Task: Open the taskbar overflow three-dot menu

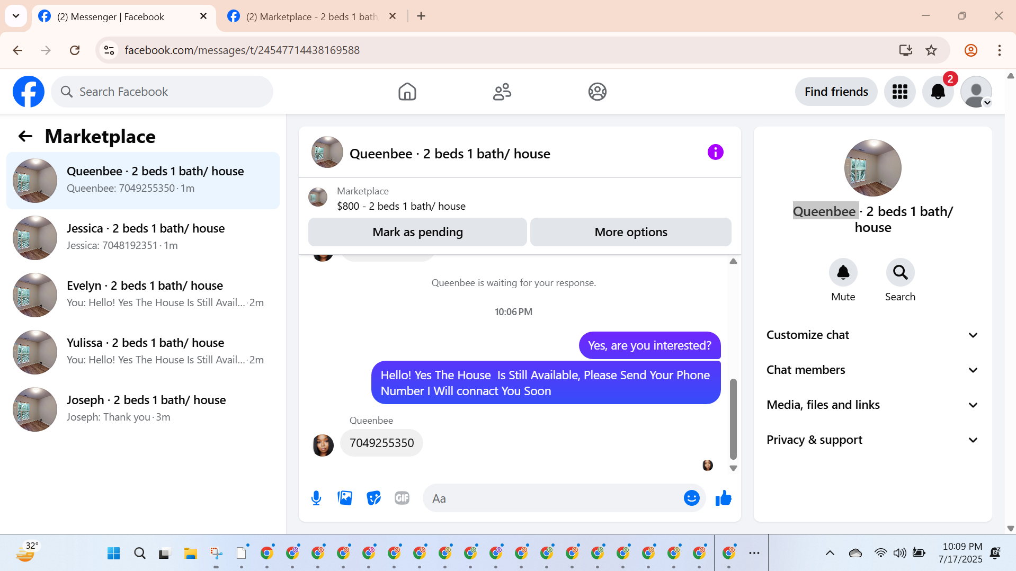Action: tap(754, 553)
